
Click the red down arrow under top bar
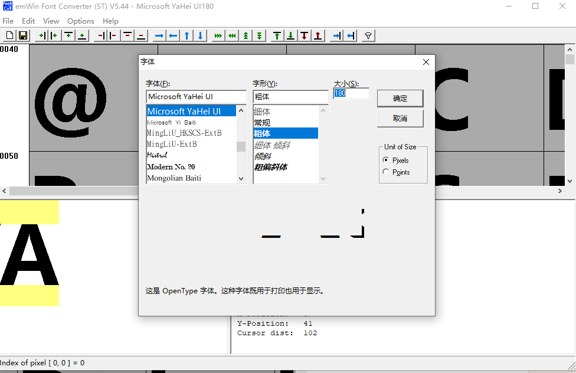[x=304, y=35]
